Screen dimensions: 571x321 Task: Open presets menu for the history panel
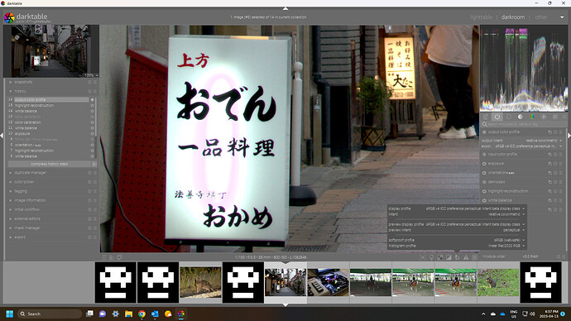point(95,91)
